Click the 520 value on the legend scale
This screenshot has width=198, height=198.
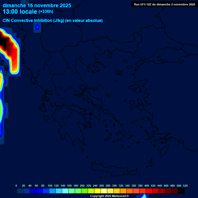[x=185, y=186]
